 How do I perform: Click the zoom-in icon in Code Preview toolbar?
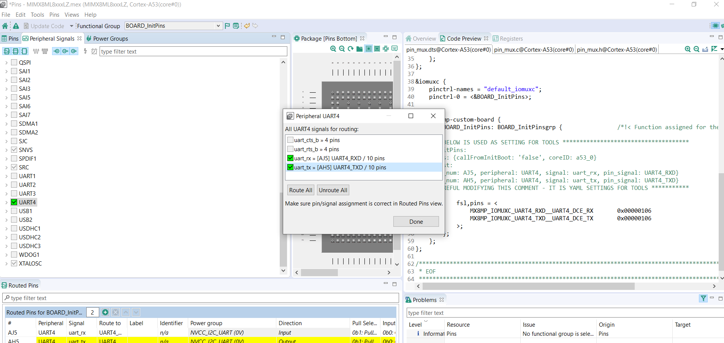click(688, 49)
